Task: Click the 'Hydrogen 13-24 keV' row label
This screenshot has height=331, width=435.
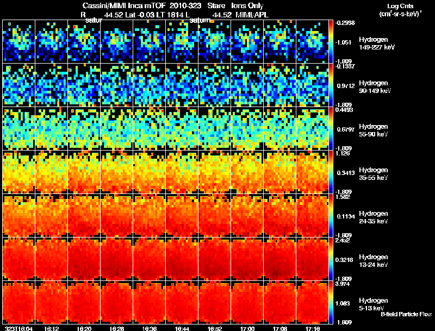Action: point(374,261)
